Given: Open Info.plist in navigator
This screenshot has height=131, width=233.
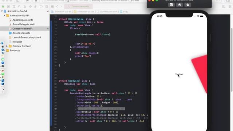Looking at the screenshot, I should 17,42.
